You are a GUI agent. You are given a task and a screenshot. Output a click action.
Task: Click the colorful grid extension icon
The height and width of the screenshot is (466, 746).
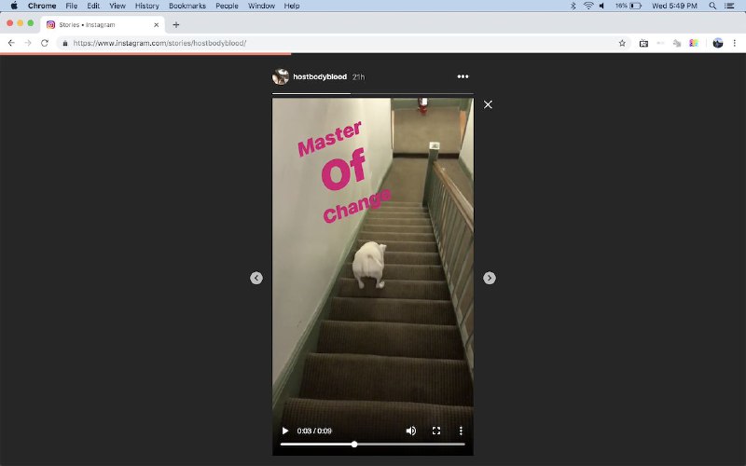point(694,43)
